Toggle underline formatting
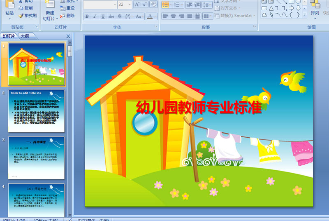Image resolution: width=329 pixels, height=221 pixels. (103, 16)
